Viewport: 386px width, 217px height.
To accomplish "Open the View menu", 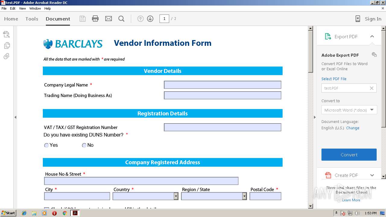I will click(22, 8).
